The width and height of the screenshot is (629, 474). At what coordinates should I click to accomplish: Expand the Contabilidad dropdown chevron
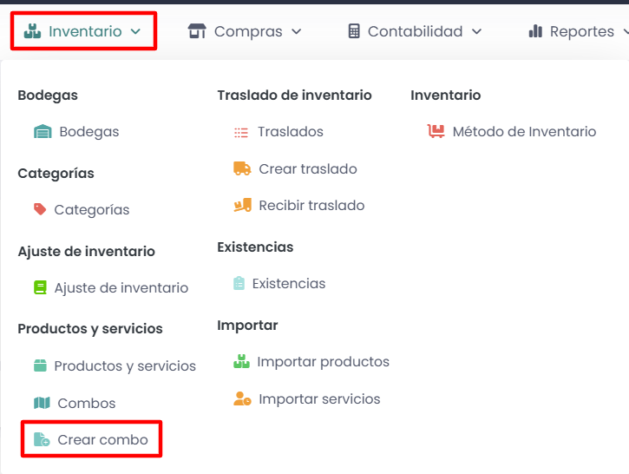click(476, 31)
